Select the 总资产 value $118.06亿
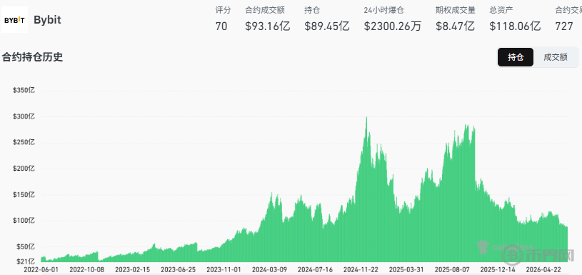The width and height of the screenshot is (582, 275). [515, 26]
